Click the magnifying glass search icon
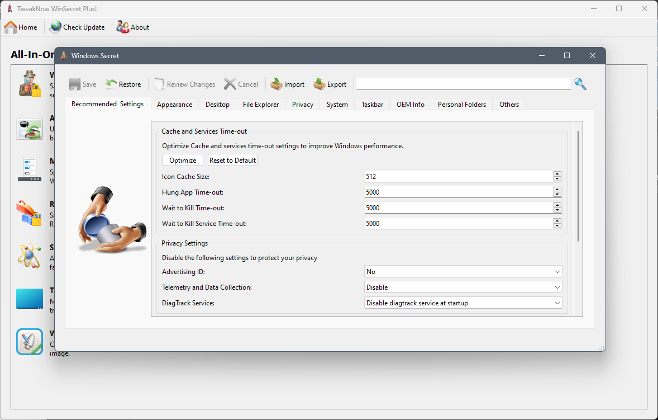The image size is (658, 420). tap(580, 84)
